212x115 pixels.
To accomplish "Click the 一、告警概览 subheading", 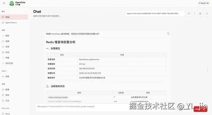I will coord(53,49).
